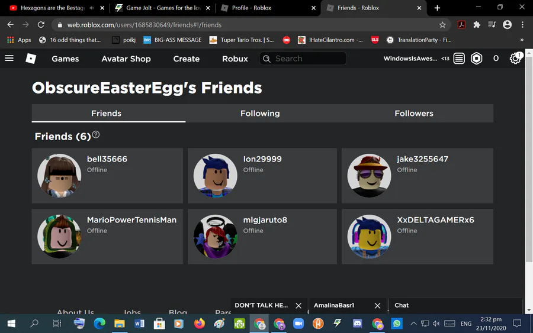This screenshot has height=333, width=533.
Task: Click XxDELTAGAMERx6's avatar thumbnail
Action: click(369, 236)
